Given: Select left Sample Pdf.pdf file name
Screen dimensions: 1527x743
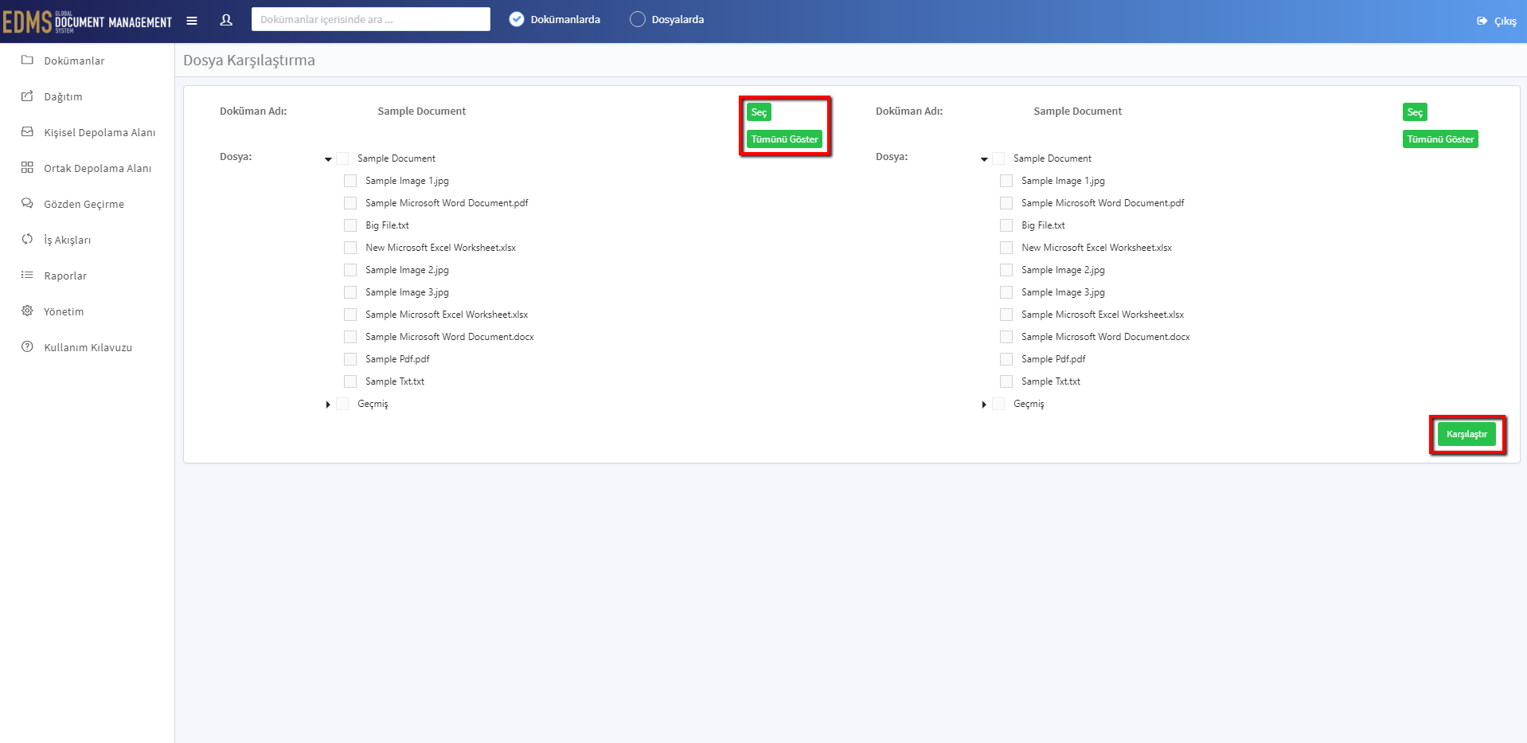Looking at the screenshot, I should click(x=397, y=359).
